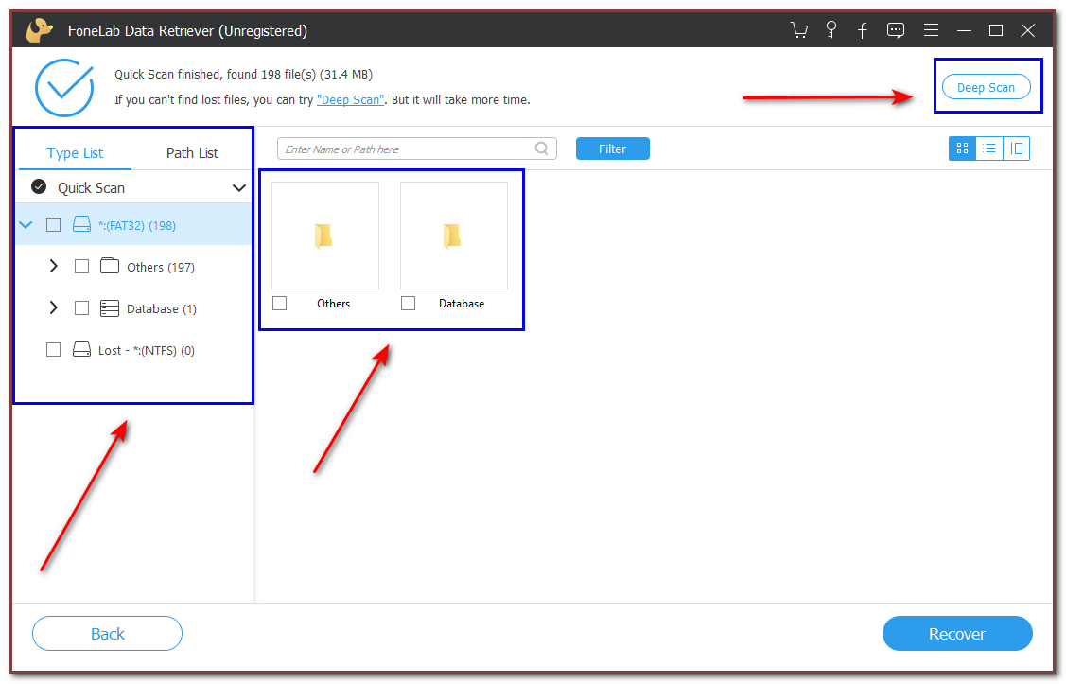Click the Recover button
1066x684 pixels.
[957, 634]
